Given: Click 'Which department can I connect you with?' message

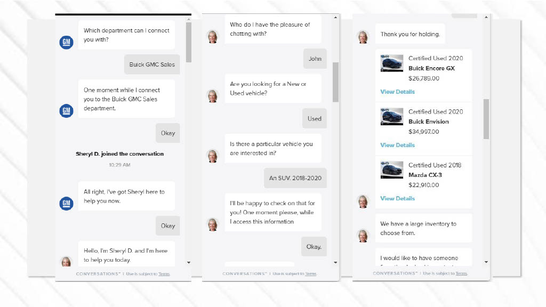Looking at the screenshot, I should [x=126, y=35].
